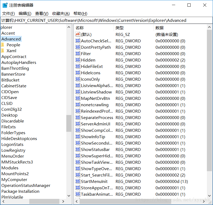The image size is (213, 205).
Task: Select the IconsOnly value icon
Action: coord(77,79)
